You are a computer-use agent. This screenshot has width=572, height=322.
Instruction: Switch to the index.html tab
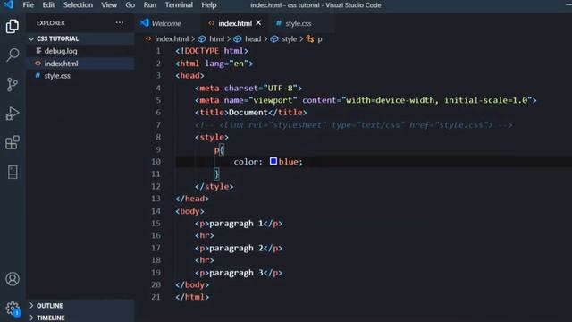click(234, 23)
